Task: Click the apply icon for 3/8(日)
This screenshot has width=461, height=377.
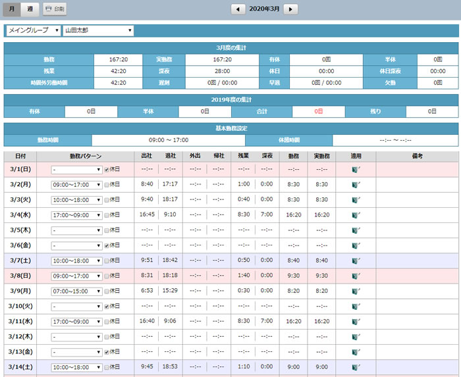Action: 356,276
